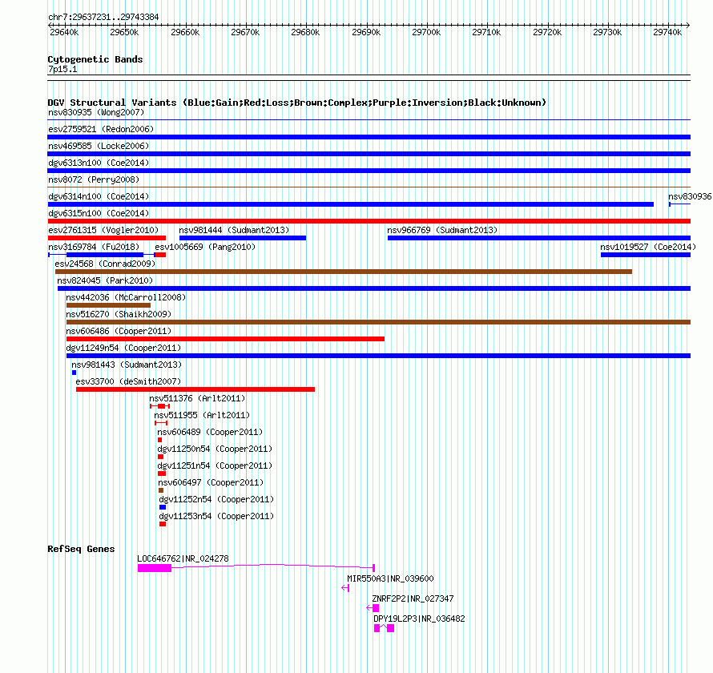
Task: Click the ZNRF2P2 gene glyph
Action: [x=373, y=608]
